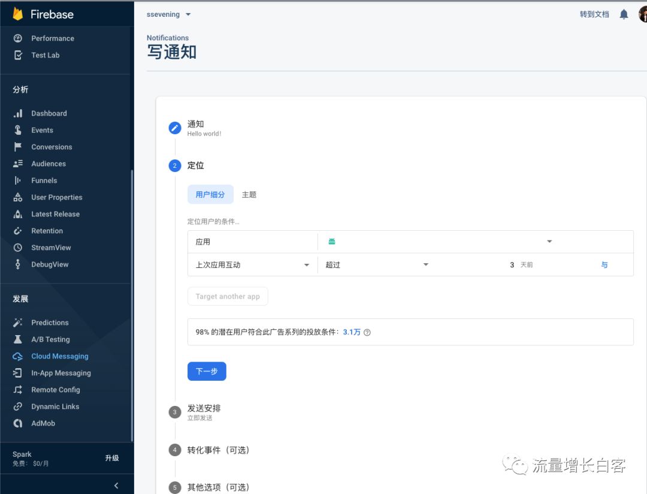
Task: Click the Predictions magic wand icon
Action: [x=18, y=323]
